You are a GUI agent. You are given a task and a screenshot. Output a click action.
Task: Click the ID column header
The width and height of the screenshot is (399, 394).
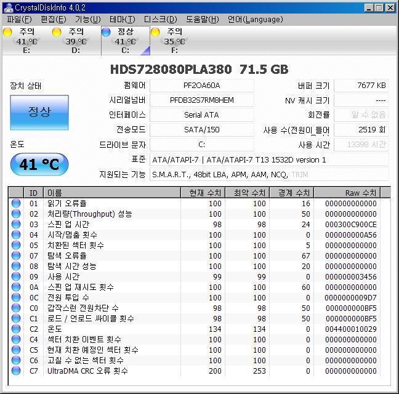[x=34, y=193]
